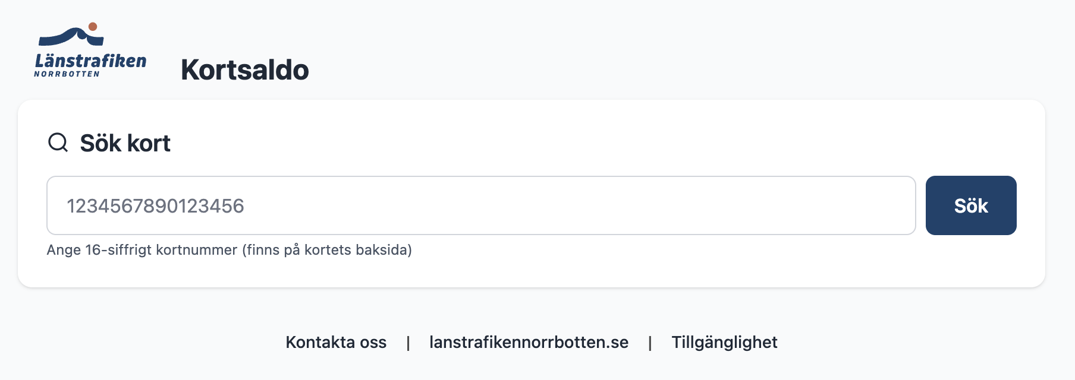This screenshot has width=1075, height=380.
Task: Click the NORRBOTTEN text under the logo
Action: [x=67, y=74]
